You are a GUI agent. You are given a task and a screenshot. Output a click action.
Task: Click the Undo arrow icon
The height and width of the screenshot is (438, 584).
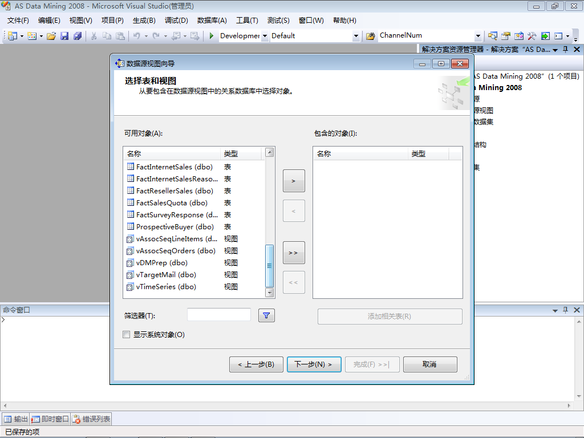(x=137, y=36)
